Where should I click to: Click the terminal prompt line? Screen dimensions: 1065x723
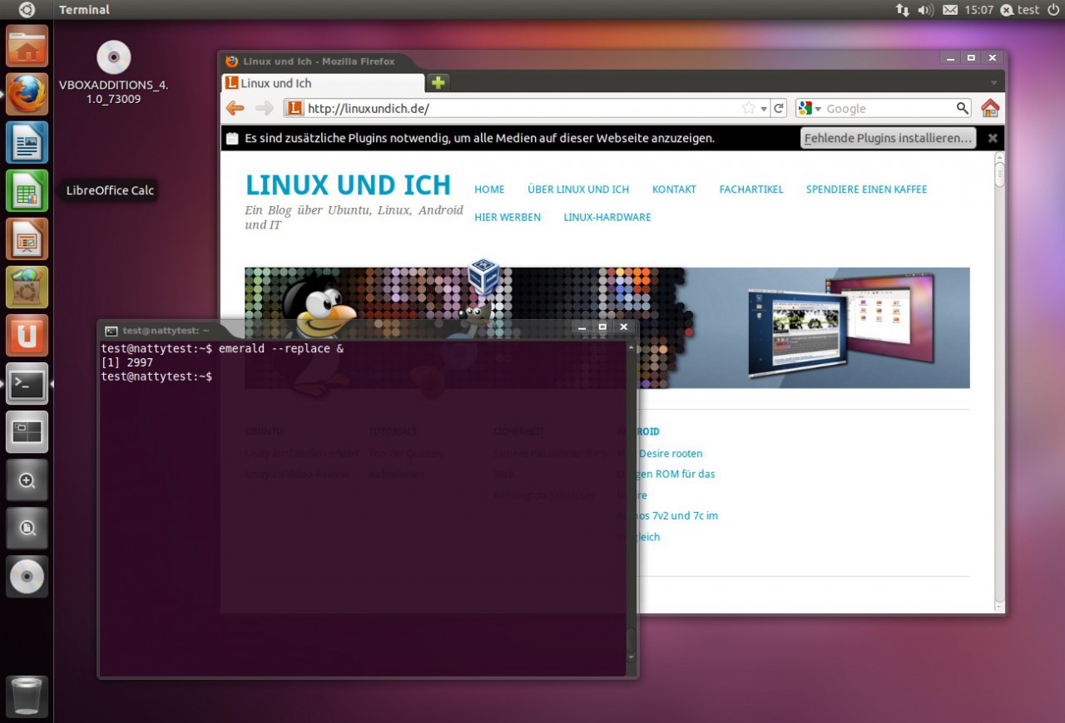156,376
